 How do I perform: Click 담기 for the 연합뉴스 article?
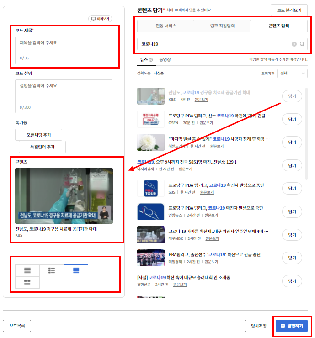292,211
